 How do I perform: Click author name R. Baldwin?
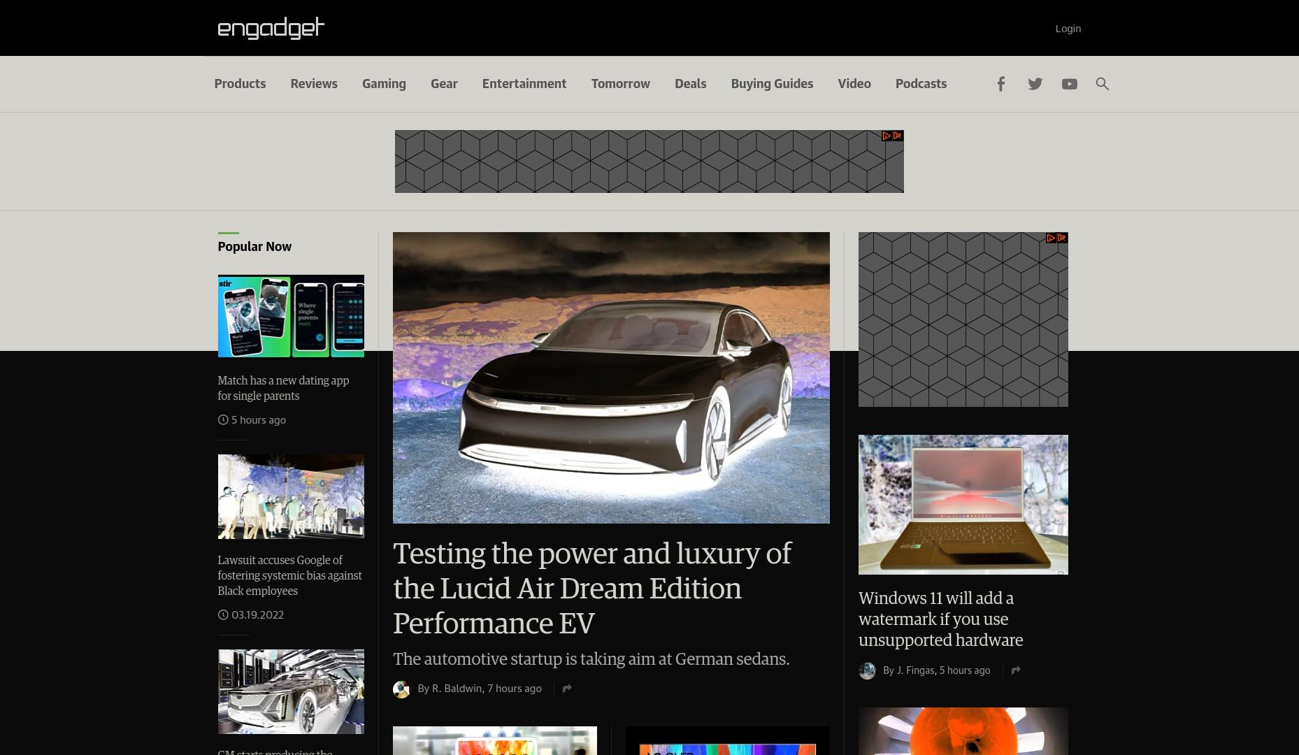[457, 689]
